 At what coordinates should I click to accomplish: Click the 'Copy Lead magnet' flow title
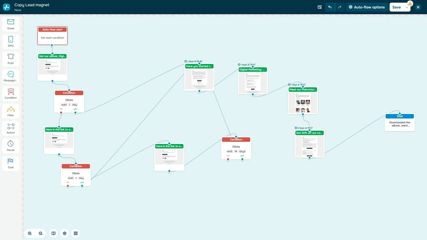32,5
